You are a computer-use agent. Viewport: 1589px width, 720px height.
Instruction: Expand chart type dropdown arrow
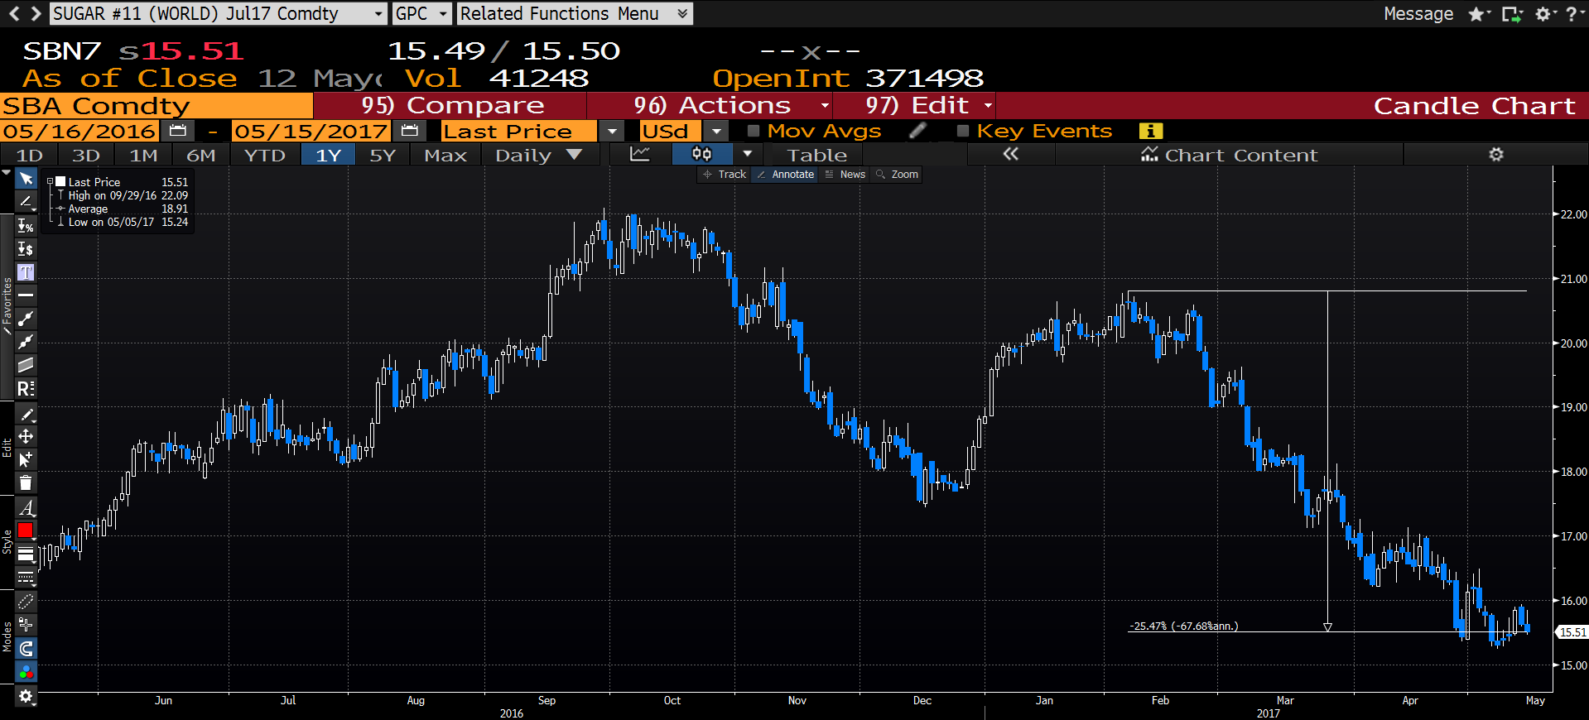(x=747, y=154)
